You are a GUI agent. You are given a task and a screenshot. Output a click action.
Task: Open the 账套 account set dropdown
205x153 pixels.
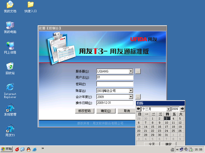coord(131,91)
